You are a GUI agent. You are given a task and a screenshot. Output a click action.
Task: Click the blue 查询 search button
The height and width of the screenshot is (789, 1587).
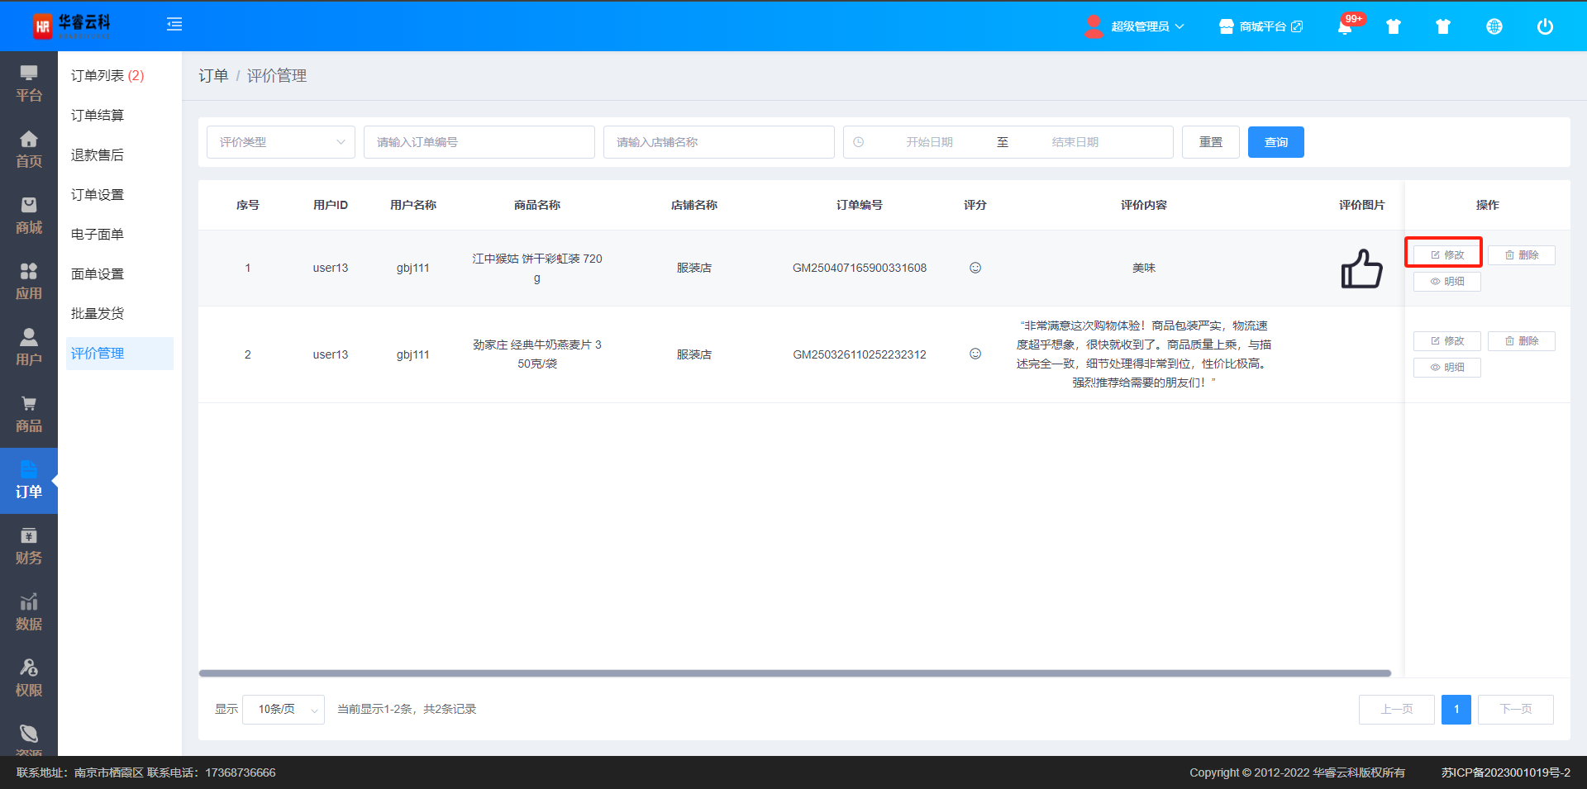pyautogui.click(x=1275, y=142)
